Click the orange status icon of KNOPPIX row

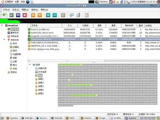29,46
